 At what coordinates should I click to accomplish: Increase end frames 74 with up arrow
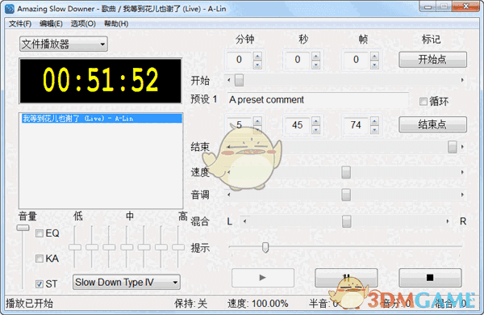point(374,121)
